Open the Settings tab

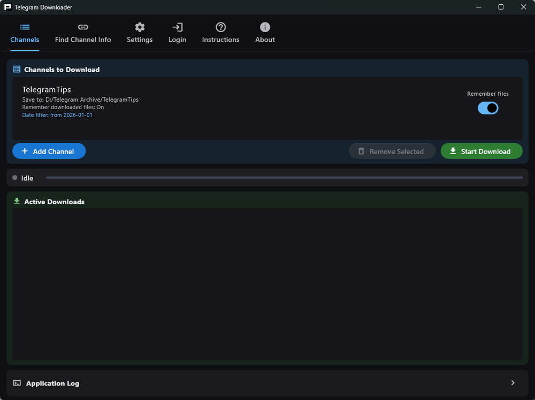coord(140,33)
